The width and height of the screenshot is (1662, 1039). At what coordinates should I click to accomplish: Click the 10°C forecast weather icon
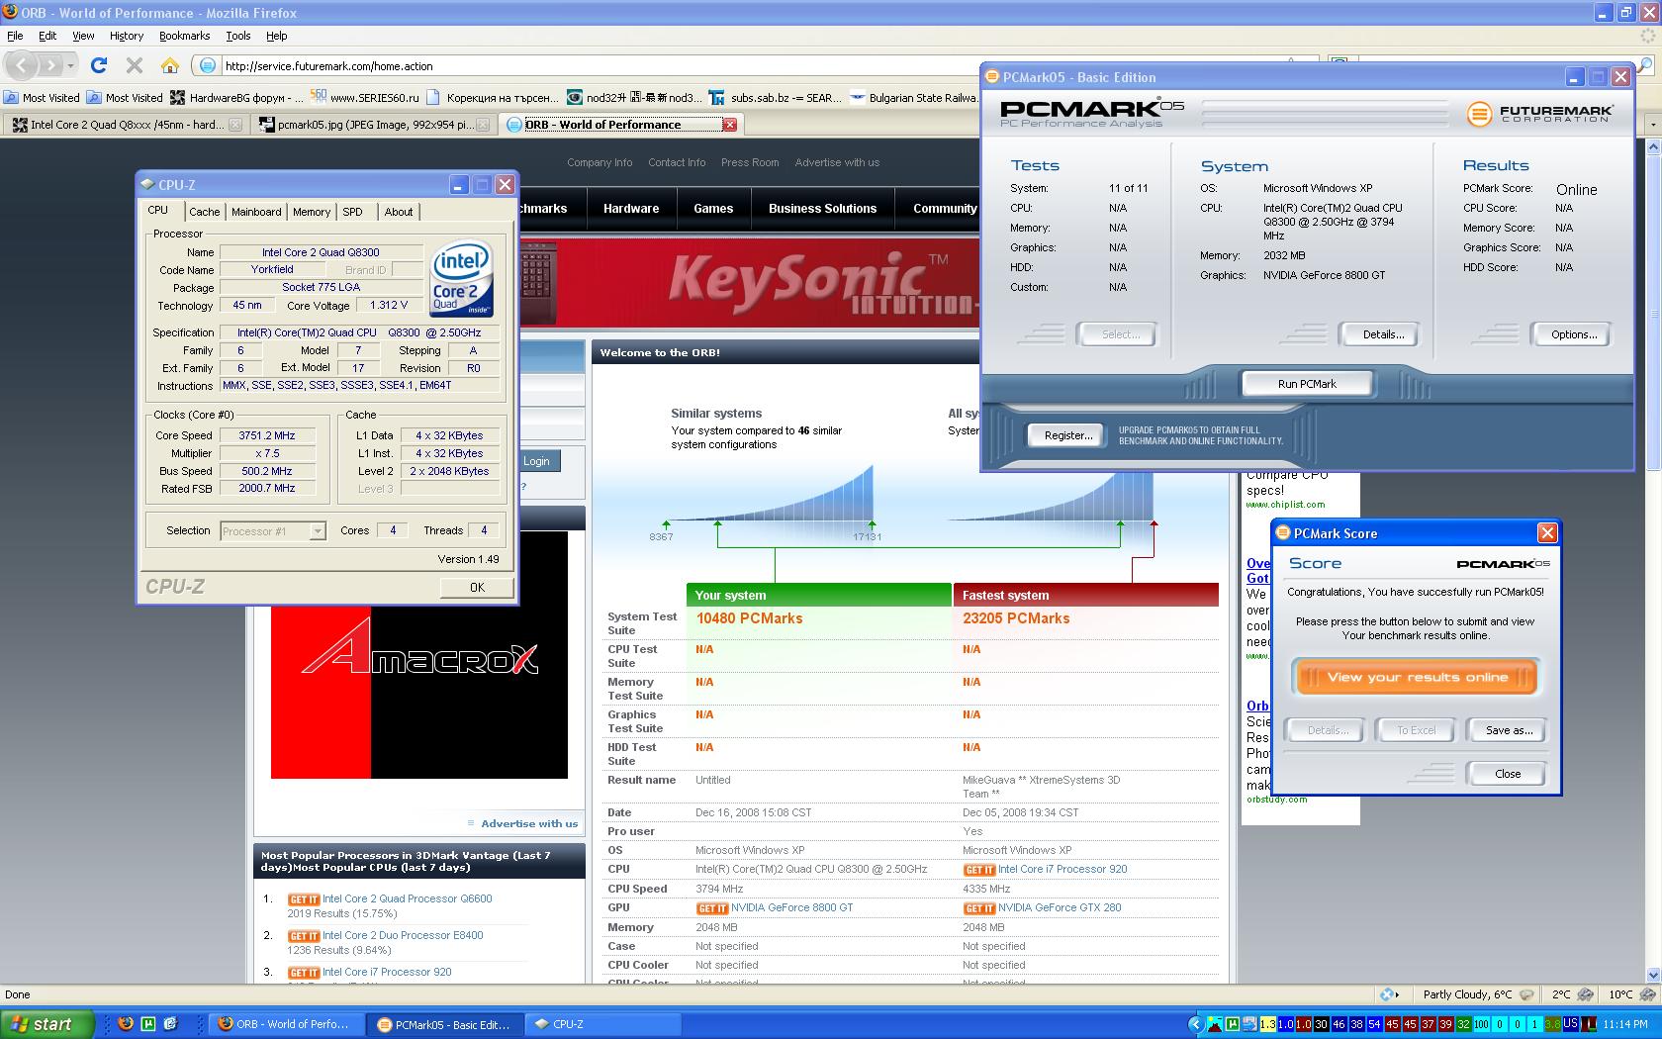coord(1646,994)
